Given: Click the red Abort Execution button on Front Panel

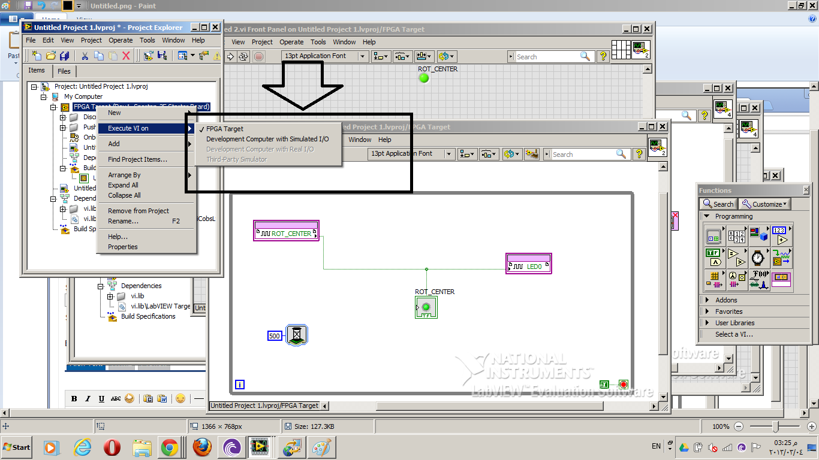Looking at the screenshot, I should (258, 56).
